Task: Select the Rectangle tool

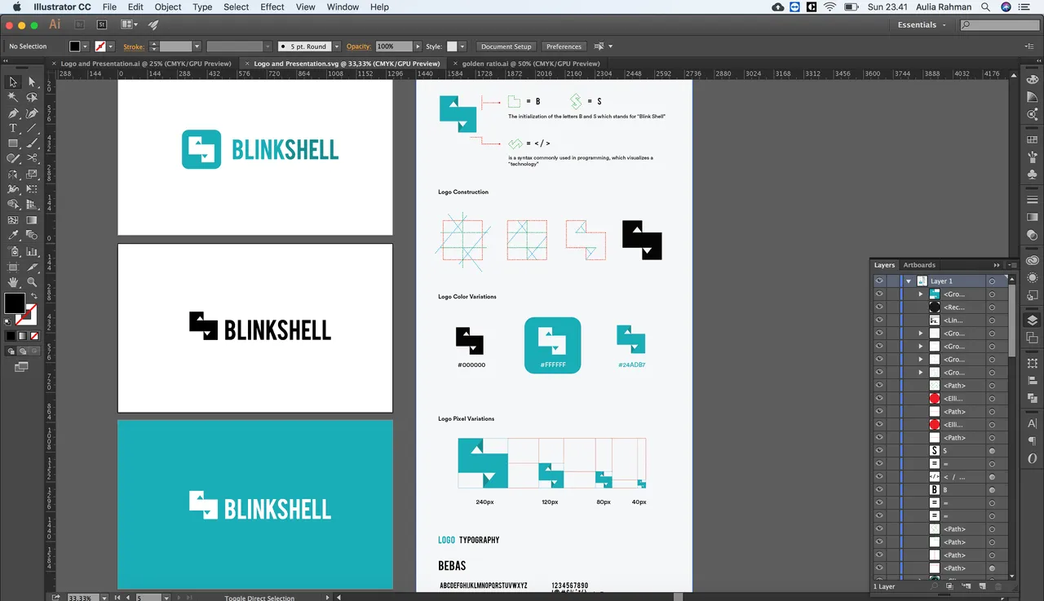Action: [13, 144]
